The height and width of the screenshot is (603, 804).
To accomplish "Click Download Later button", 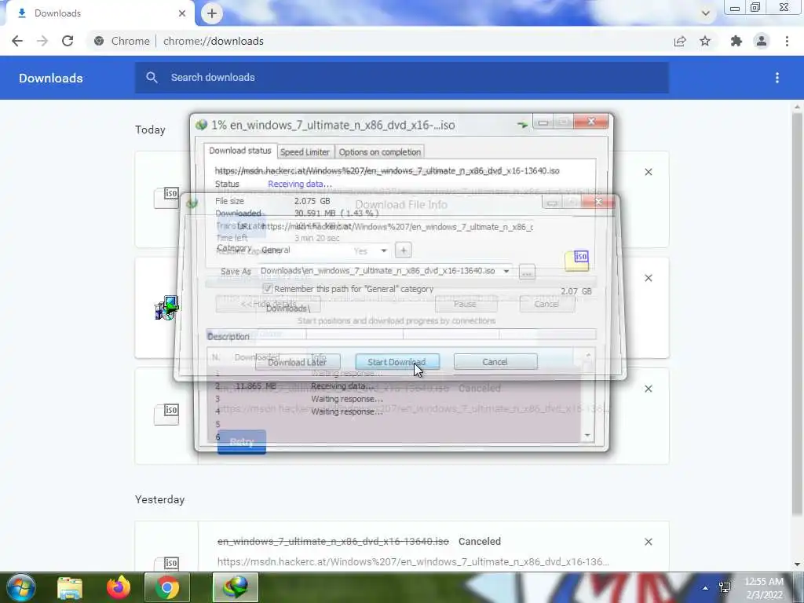I will click(298, 362).
